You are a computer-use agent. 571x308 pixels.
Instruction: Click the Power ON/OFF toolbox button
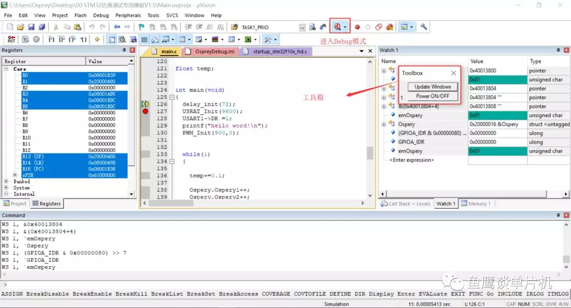pos(432,96)
